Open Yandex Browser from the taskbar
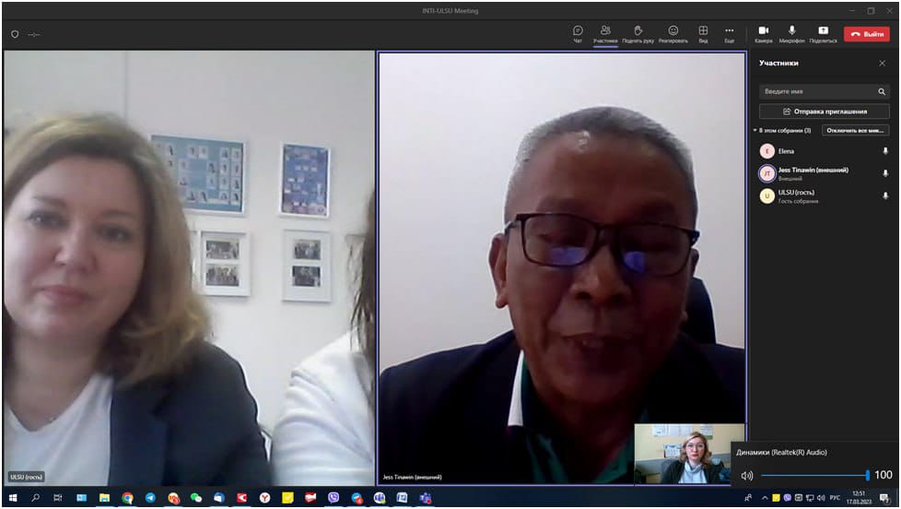The image size is (901, 509). click(264, 498)
